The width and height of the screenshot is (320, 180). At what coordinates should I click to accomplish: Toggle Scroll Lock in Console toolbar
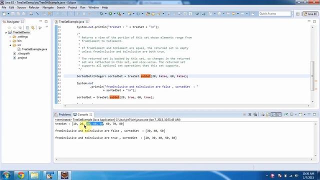tap(268, 114)
